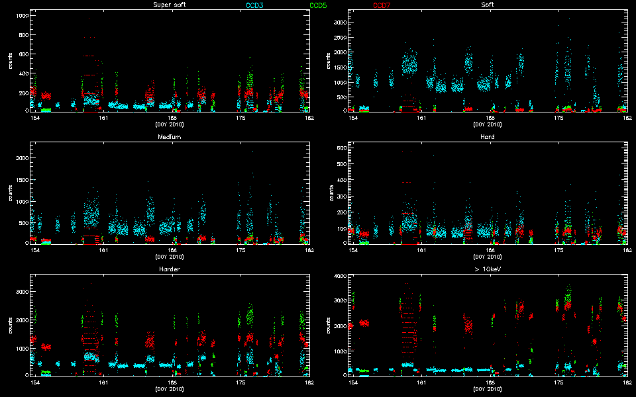Click the "counts" axis label of > 10keV plot
Viewport: 636px width, 397px height.
328,326
